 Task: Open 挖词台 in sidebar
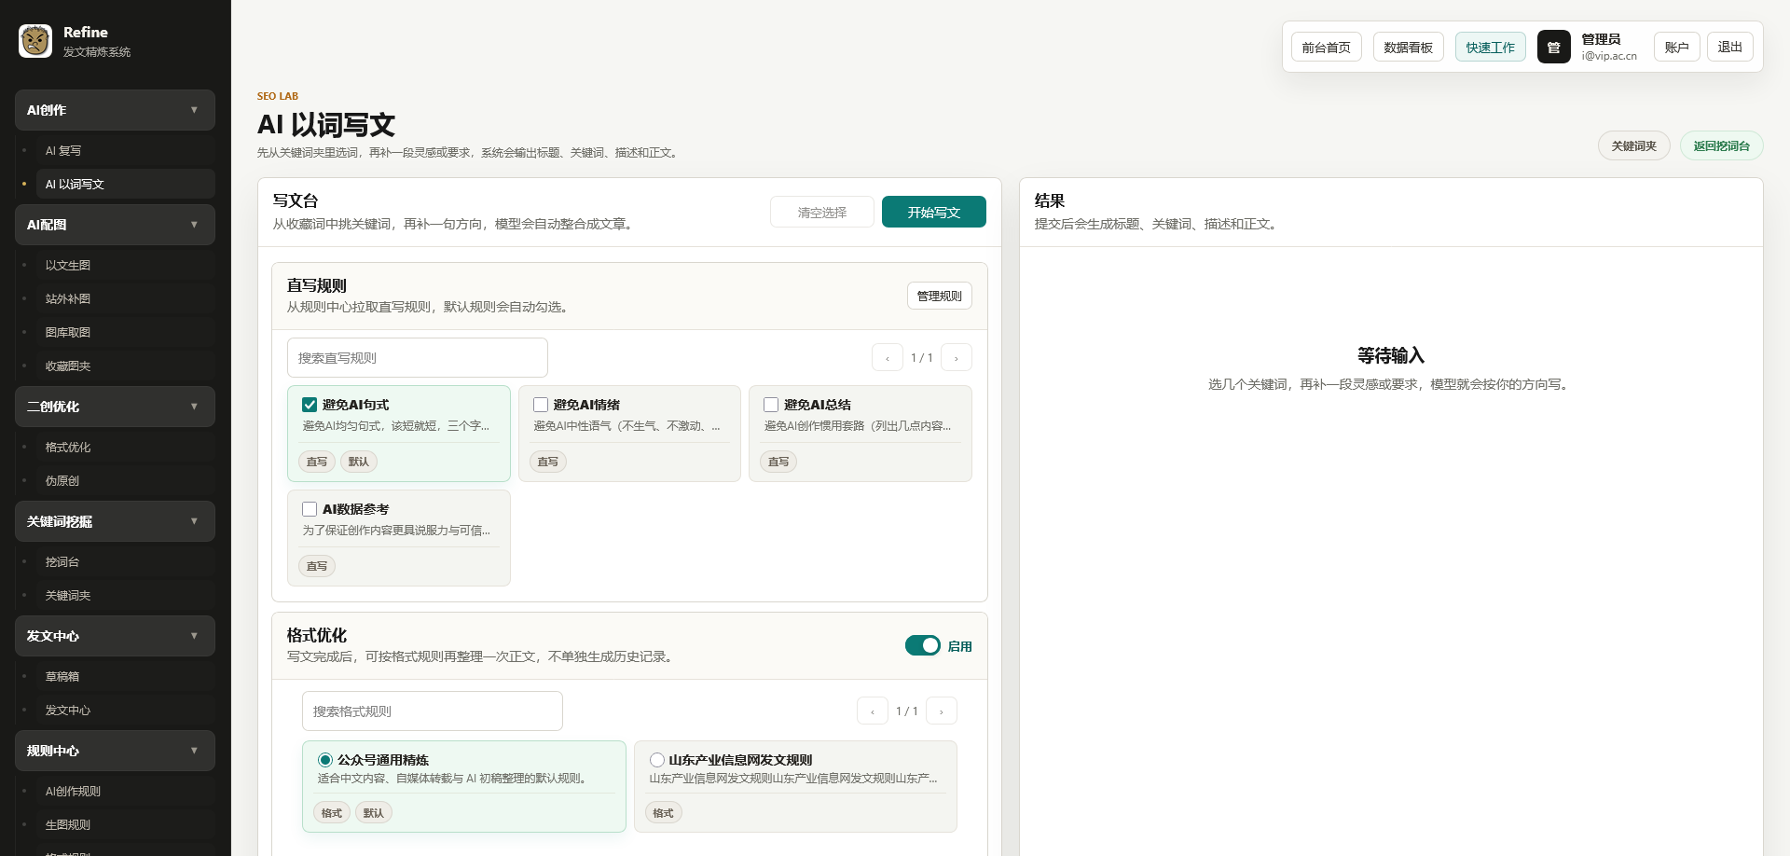tap(125, 561)
